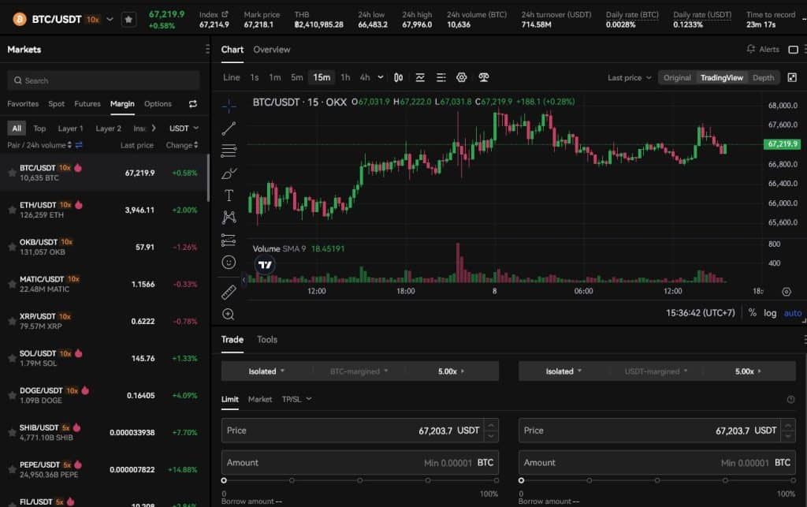Expand the Last price dropdown
This screenshot has height=507, width=807.
(630, 78)
